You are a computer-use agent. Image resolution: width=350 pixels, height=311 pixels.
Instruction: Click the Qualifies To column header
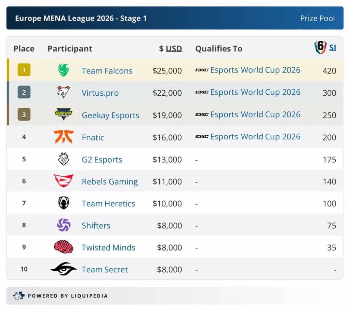click(219, 49)
